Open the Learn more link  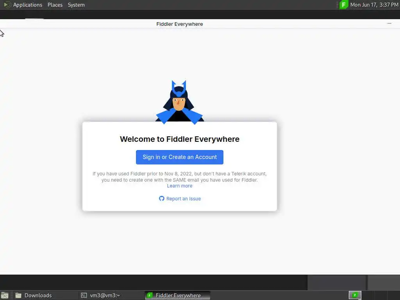pyautogui.click(x=180, y=186)
